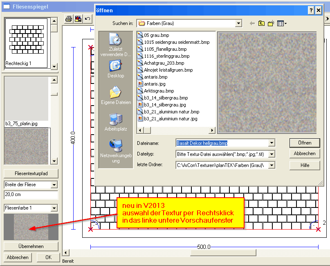Viewport: 330px width, 266px height.
Task: Go to Desktop in the places bar
Action: point(116,69)
